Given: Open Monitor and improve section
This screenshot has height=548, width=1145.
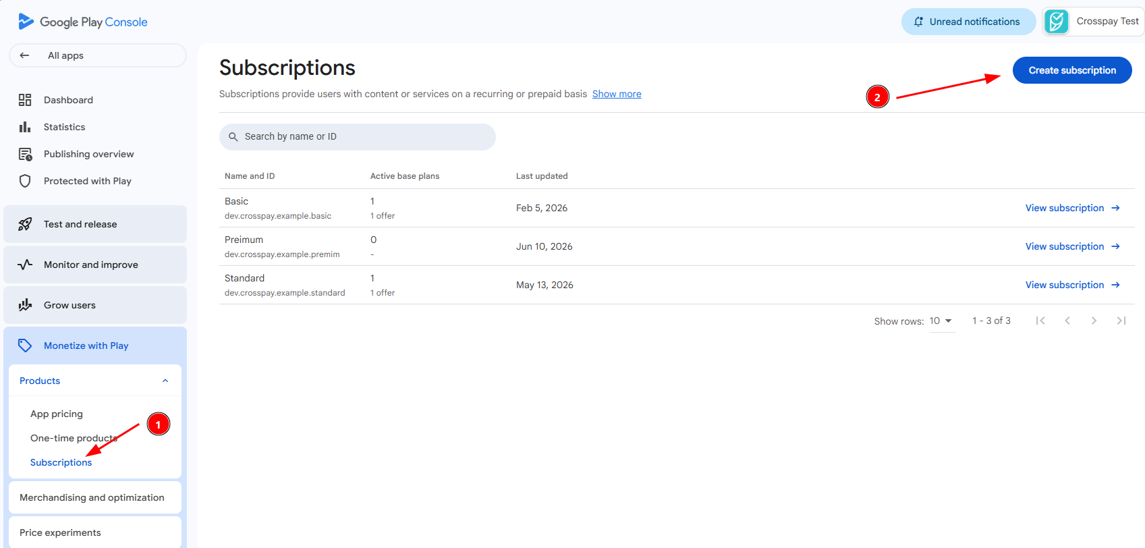Looking at the screenshot, I should tap(95, 265).
